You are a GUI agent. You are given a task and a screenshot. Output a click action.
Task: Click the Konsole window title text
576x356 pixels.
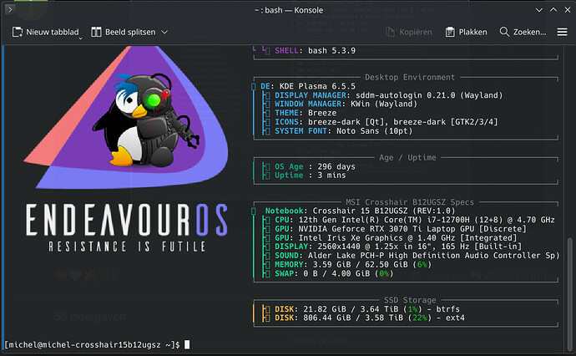288,9
